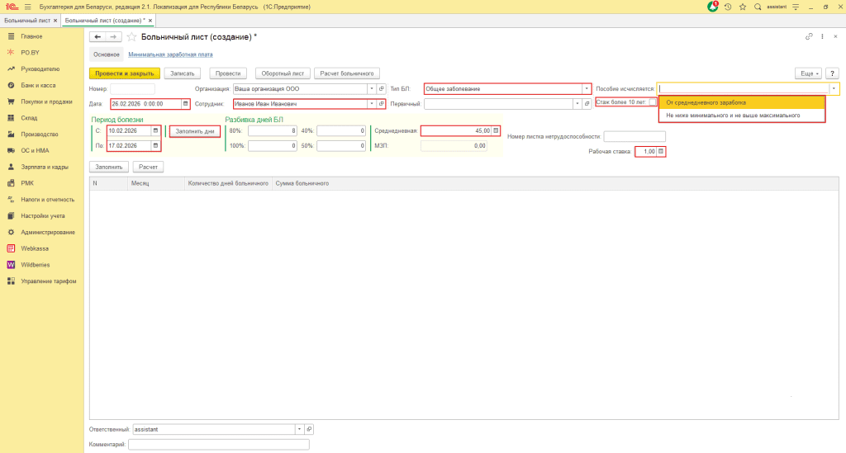The height and width of the screenshot is (453, 846).
Task: Click the Провести и закрыть button
Action: pyautogui.click(x=124, y=73)
